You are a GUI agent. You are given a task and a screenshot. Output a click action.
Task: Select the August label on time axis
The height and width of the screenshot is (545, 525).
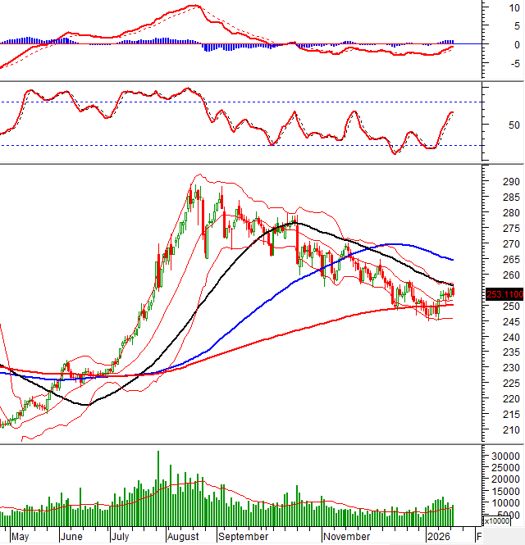click(183, 537)
